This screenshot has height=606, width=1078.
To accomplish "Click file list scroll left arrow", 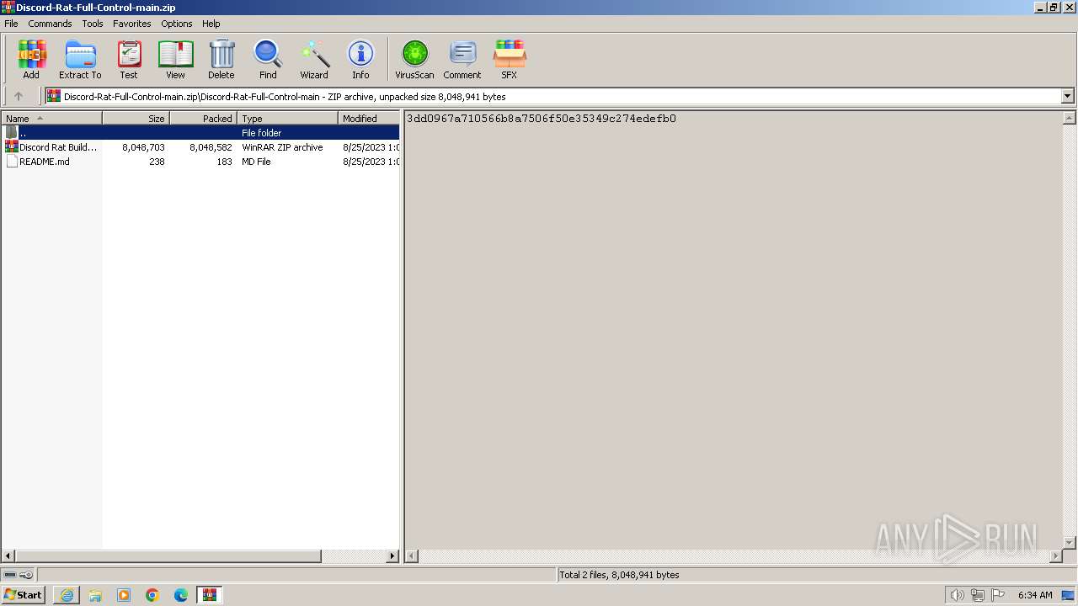I will point(8,555).
